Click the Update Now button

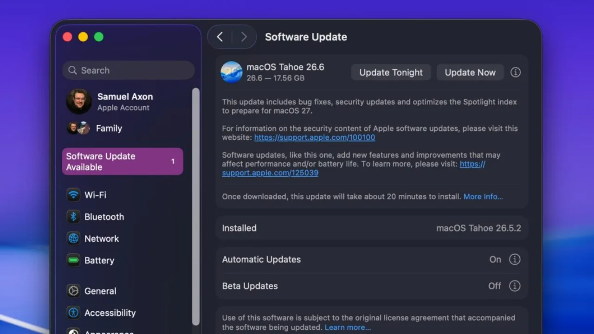tap(470, 72)
